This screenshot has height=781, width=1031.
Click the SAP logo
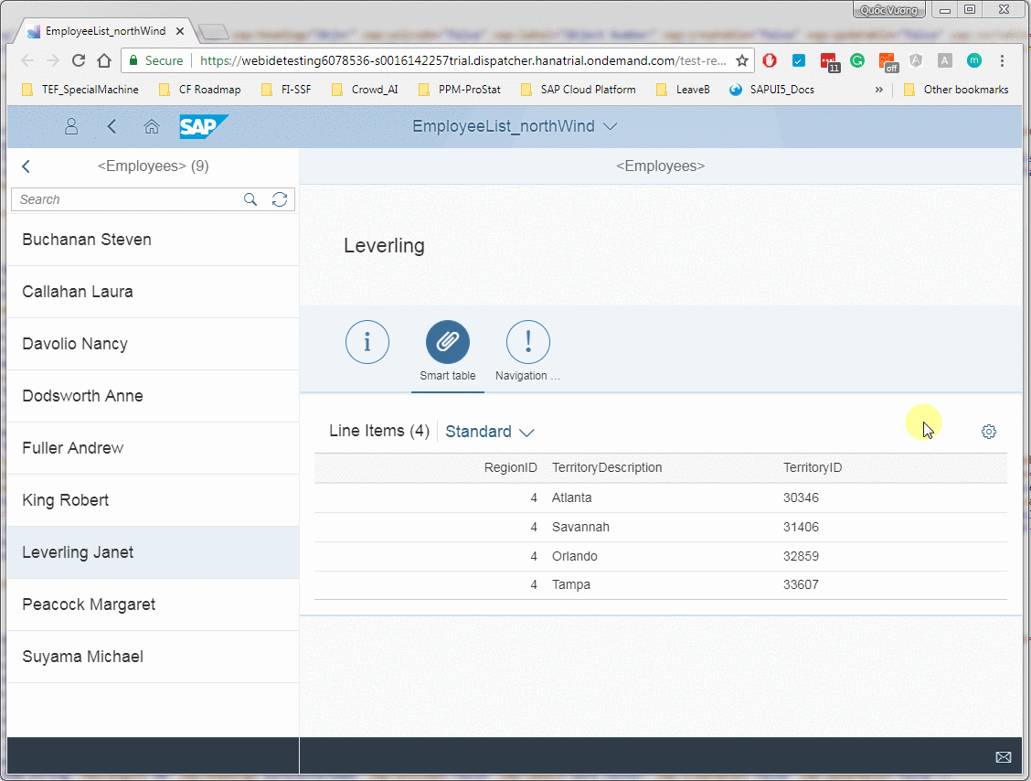pyautogui.click(x=203, y=126)
